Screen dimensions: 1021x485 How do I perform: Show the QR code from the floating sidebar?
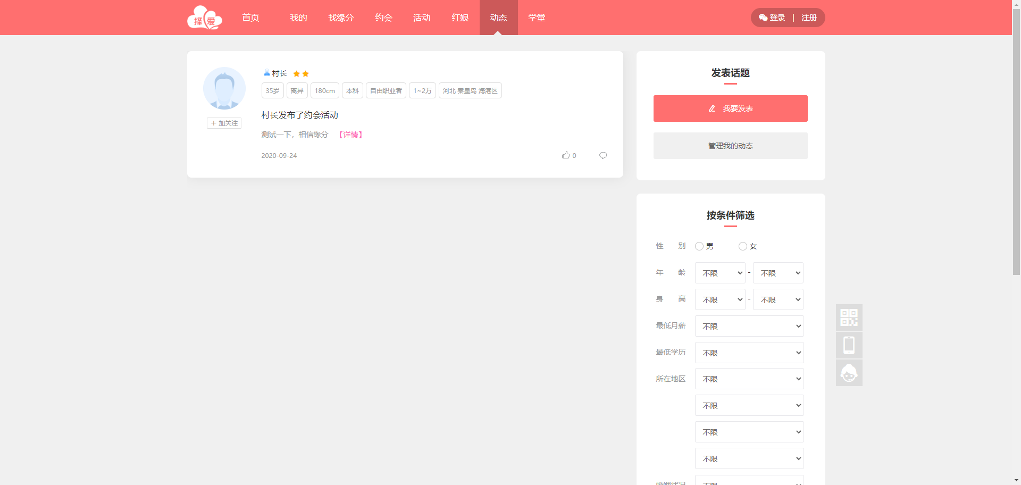(849, 317)
